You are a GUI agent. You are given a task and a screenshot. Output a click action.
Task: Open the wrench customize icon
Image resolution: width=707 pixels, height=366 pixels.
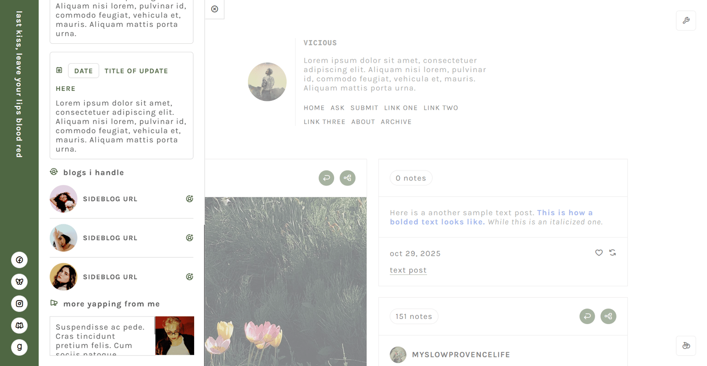coord(686,21)
